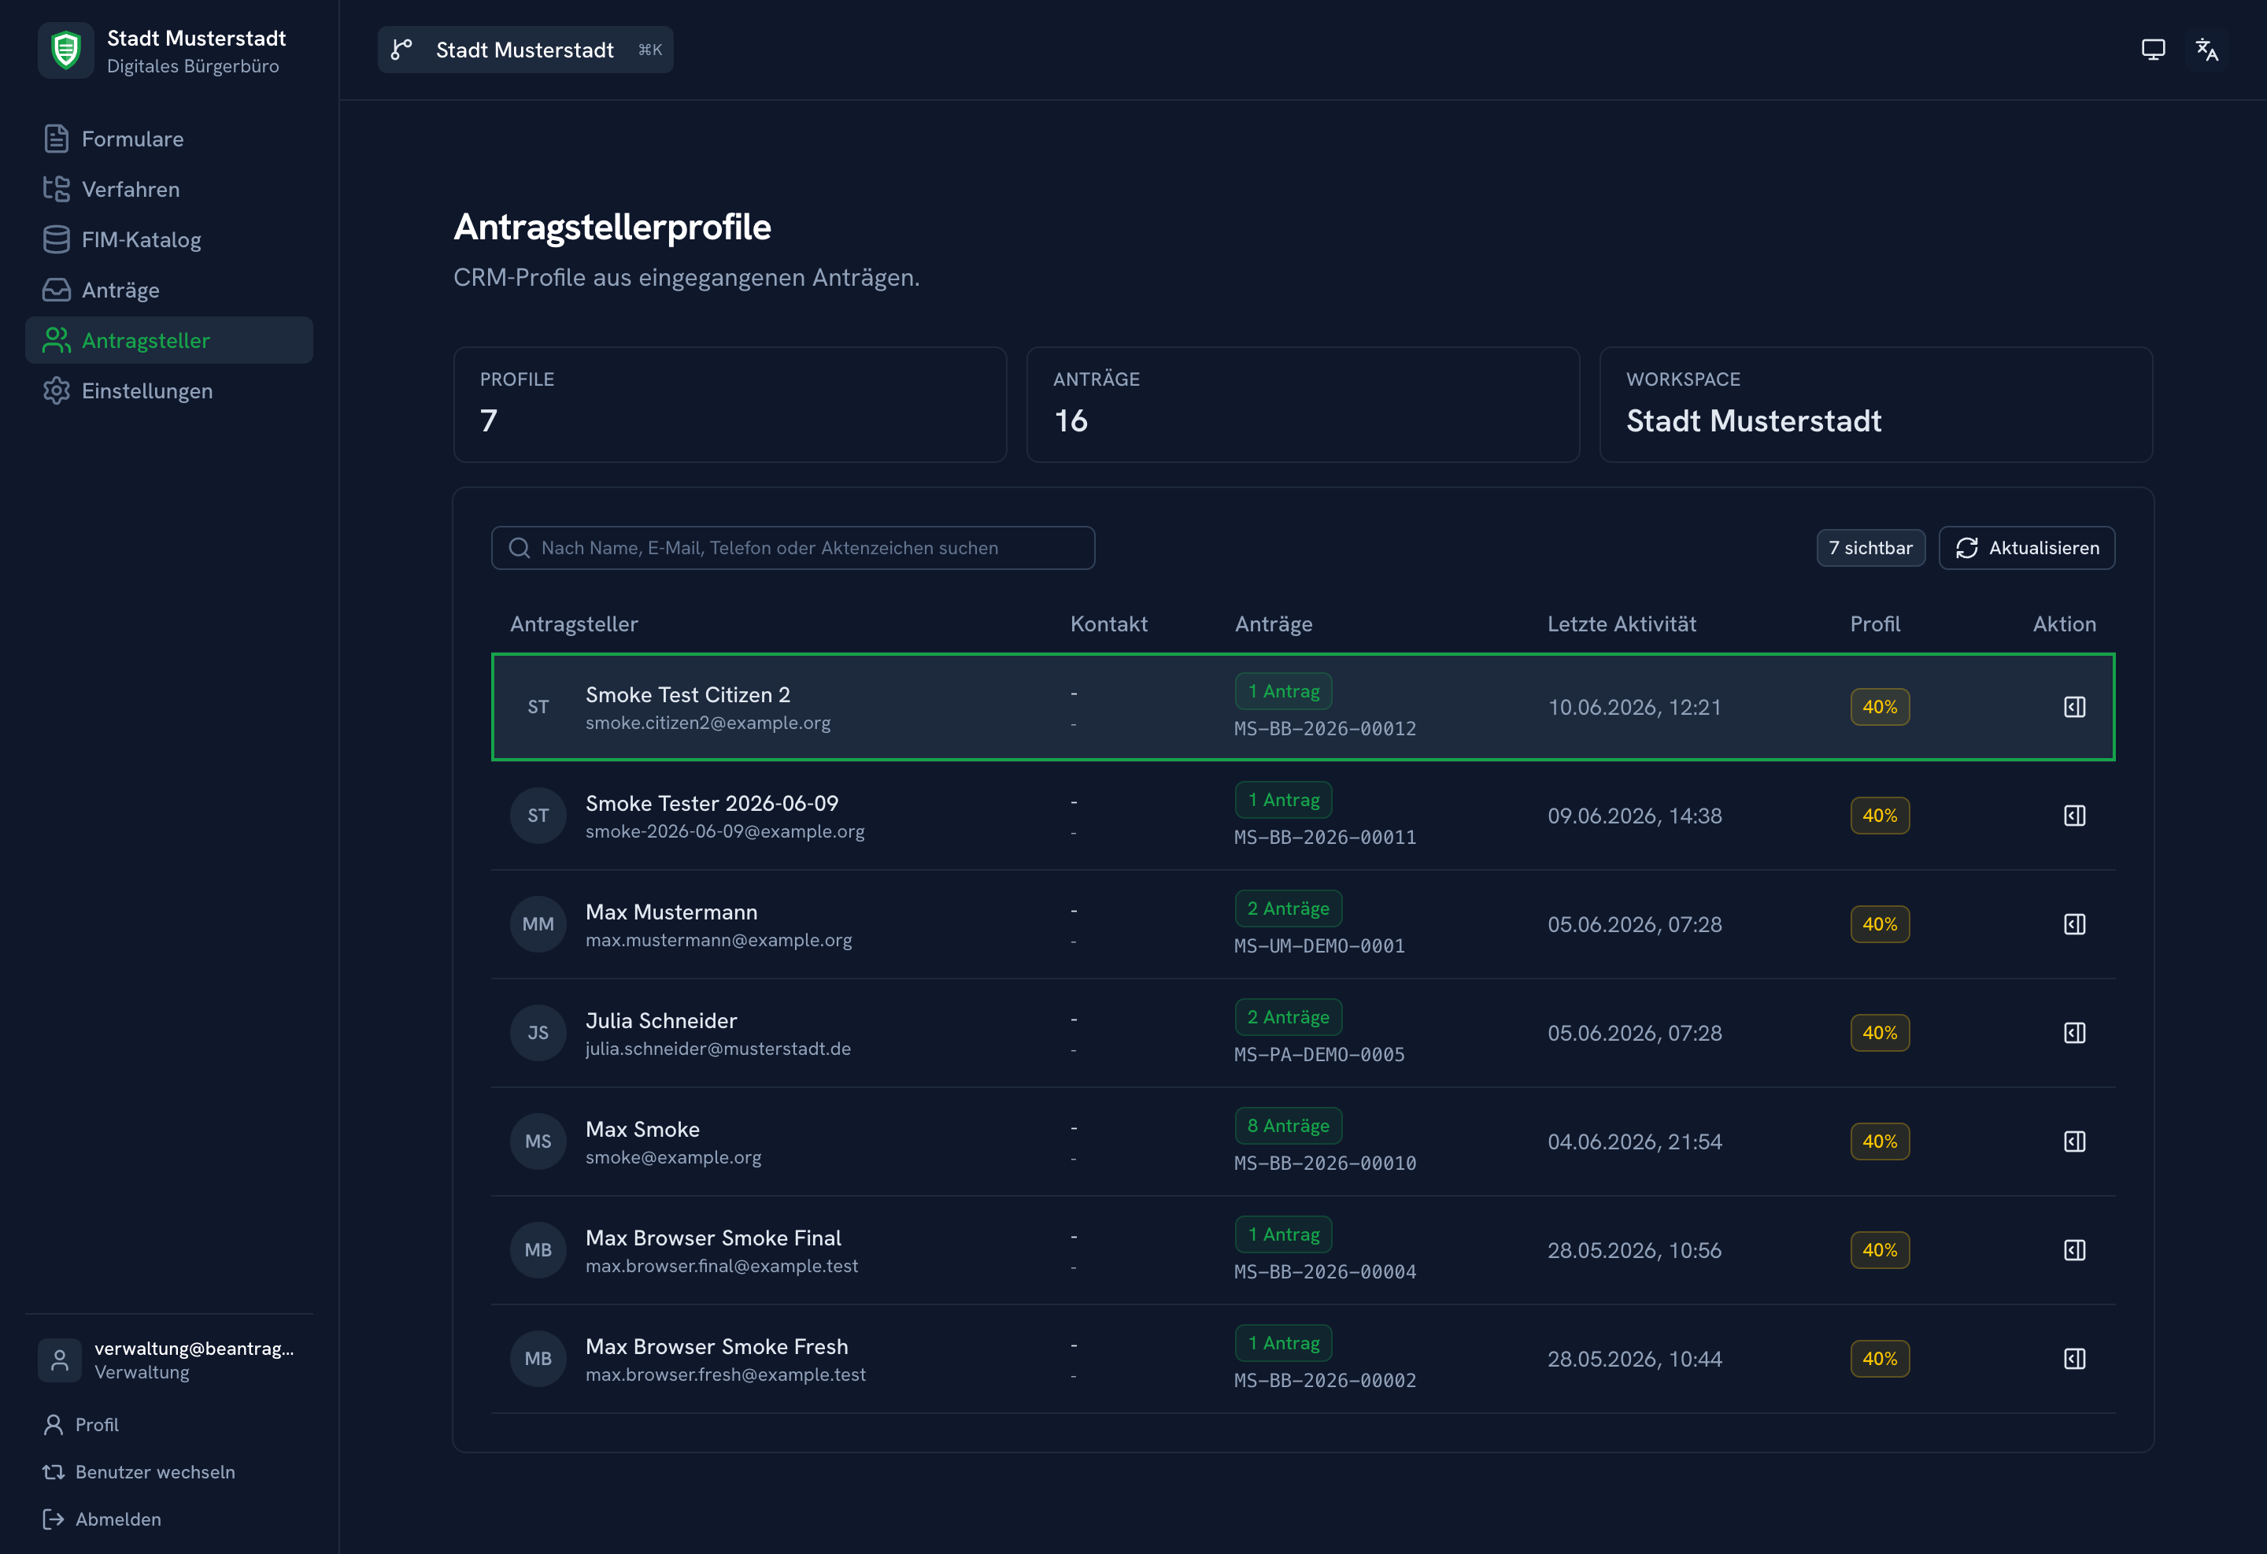
Task: Click the Letzte Aktivität column header
Action: pyautogui.click(x=1622, y=624)
